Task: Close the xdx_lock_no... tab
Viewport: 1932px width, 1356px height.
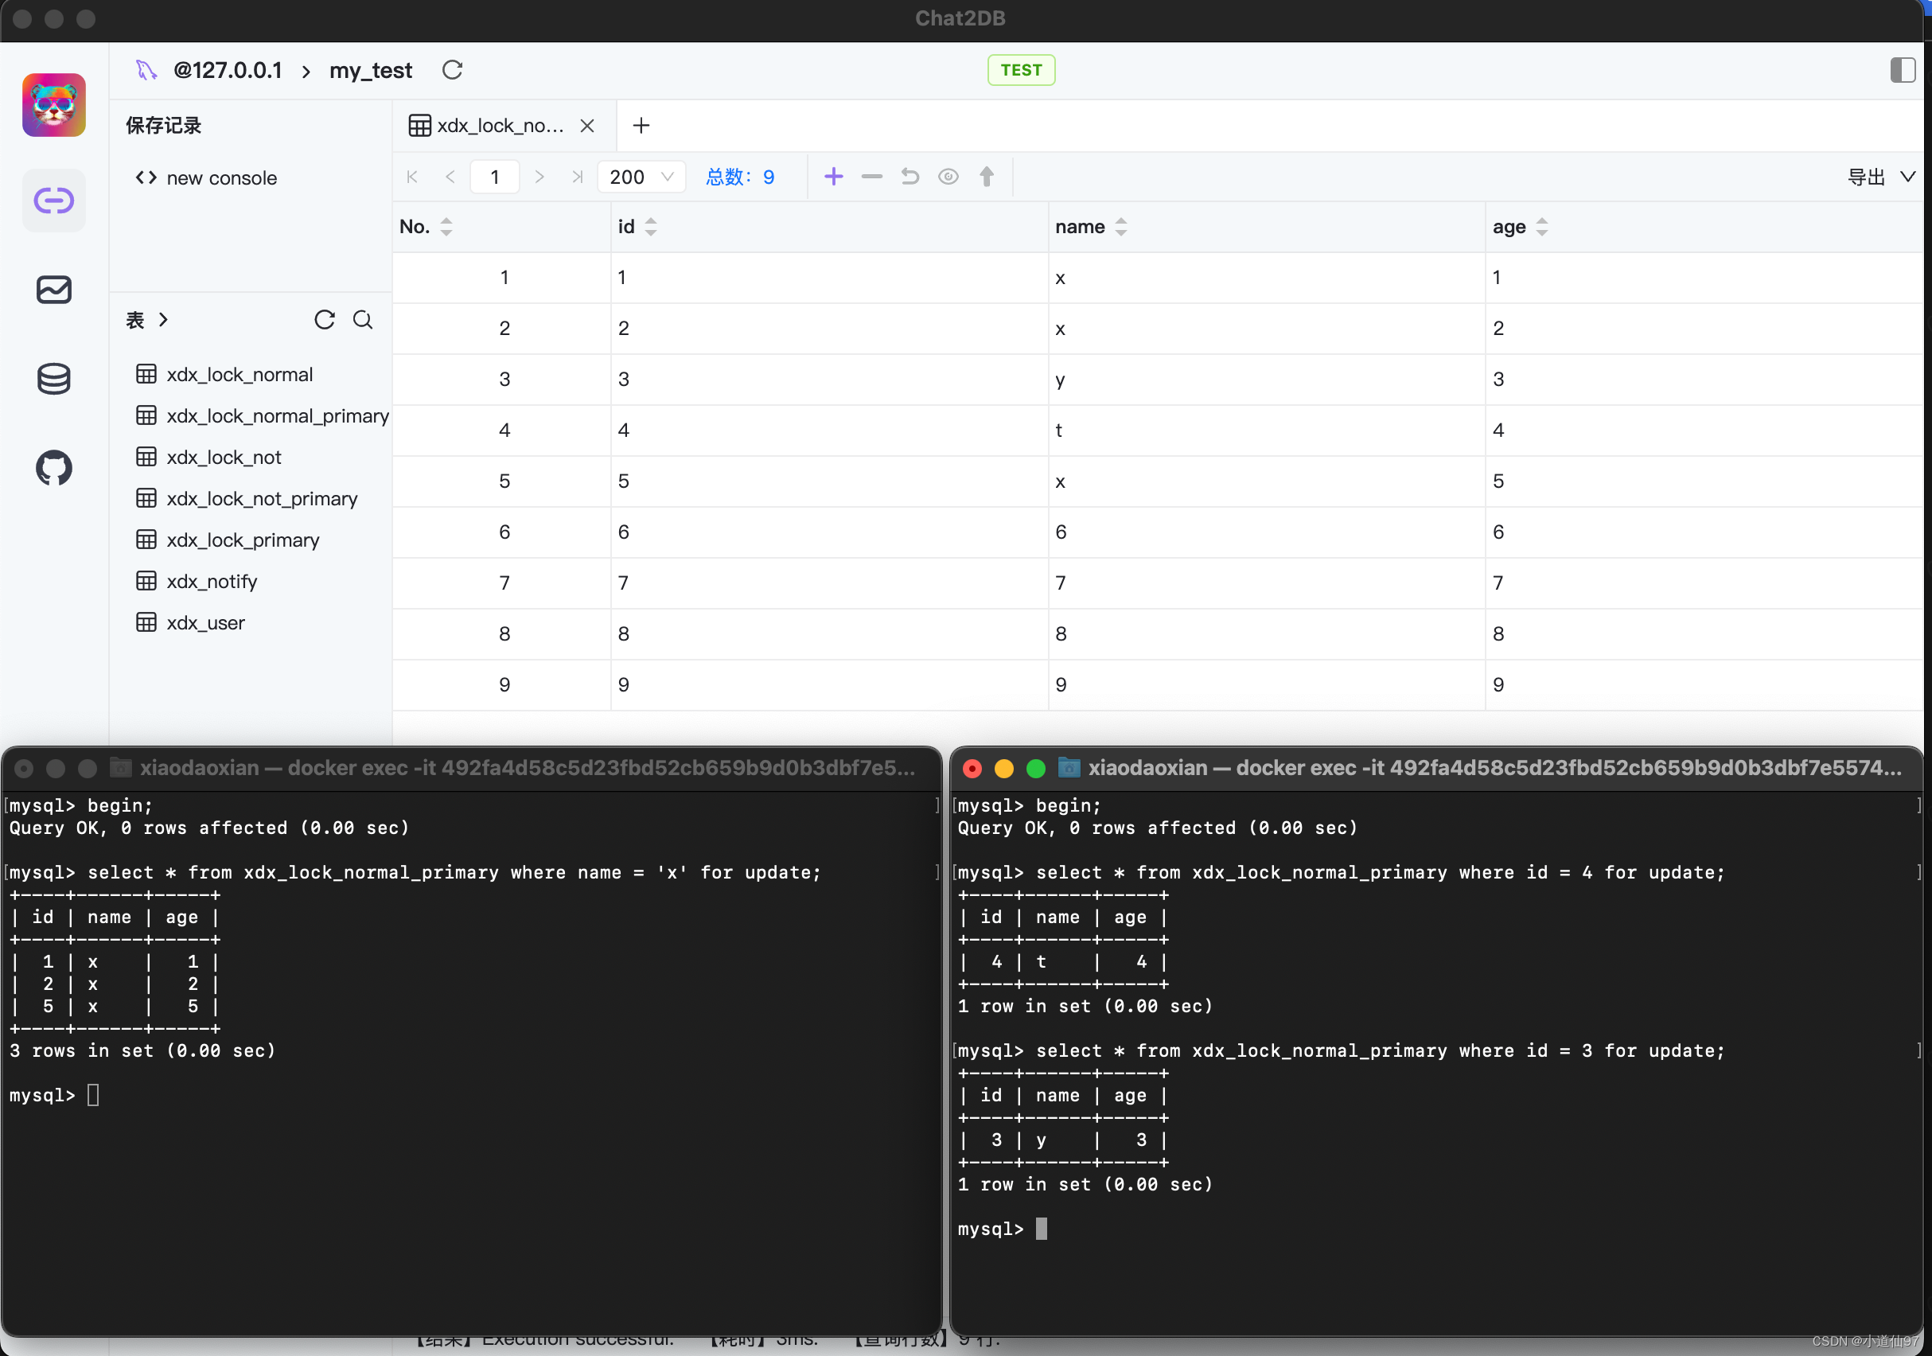Action: click(587, 126)
